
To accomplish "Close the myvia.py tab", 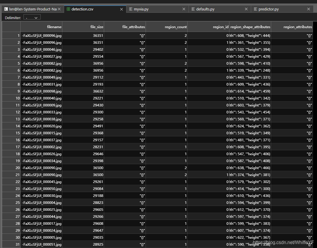I will (x=184, y=9).
